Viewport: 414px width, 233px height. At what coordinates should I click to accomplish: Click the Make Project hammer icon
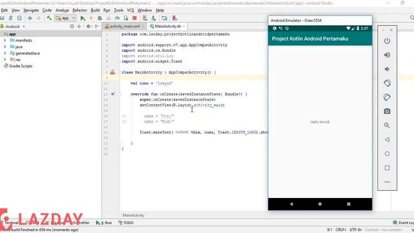(x=49, y=18)
